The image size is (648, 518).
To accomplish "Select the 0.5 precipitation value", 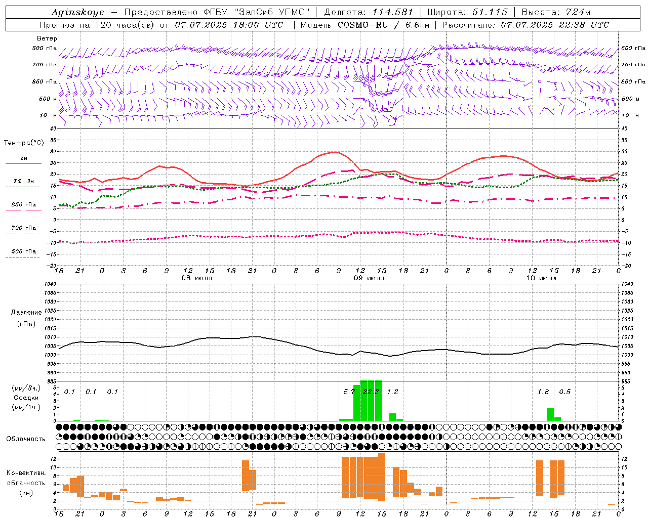I will 564,392.
